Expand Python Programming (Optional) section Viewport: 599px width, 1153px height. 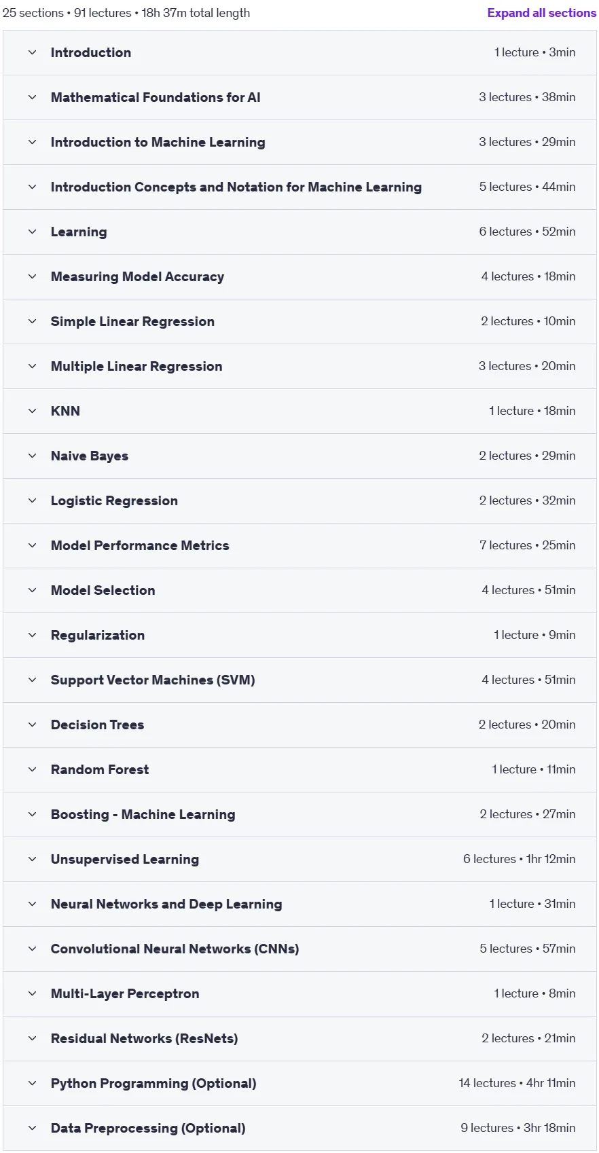tap(299, 1083)
